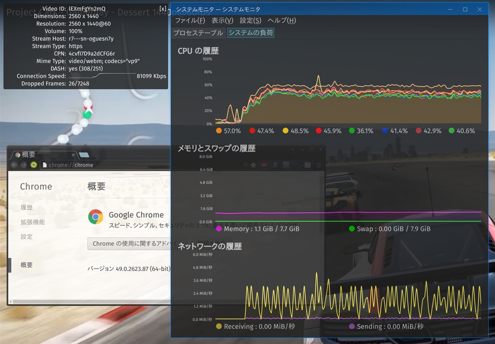The image size is (495, 344).
Task: Close the video stats overlay [x]
Action: click(162, 9)
